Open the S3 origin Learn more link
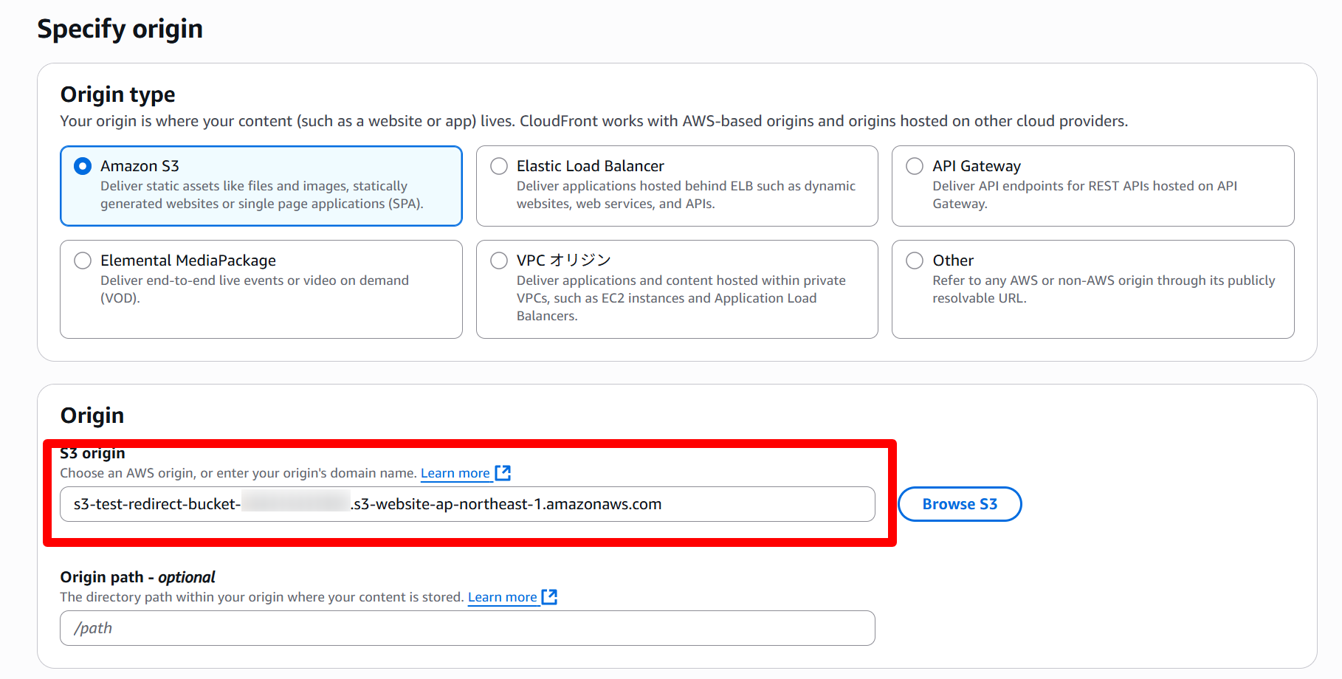The width and height of the screenshot is (1342, 679). [455, 473]
